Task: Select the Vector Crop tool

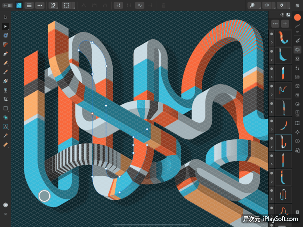Action: pos(6,99)
